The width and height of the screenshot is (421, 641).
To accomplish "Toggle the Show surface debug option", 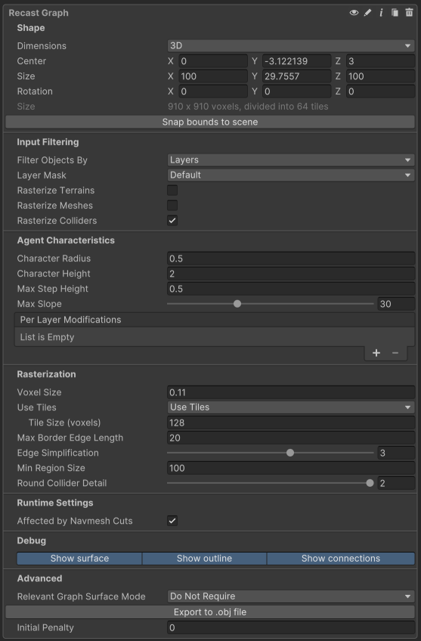I will (79, 559).
